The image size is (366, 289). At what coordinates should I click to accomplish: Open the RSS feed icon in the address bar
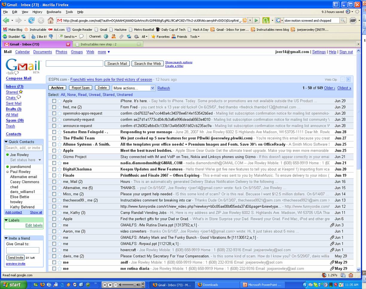(x=244, y=20)
